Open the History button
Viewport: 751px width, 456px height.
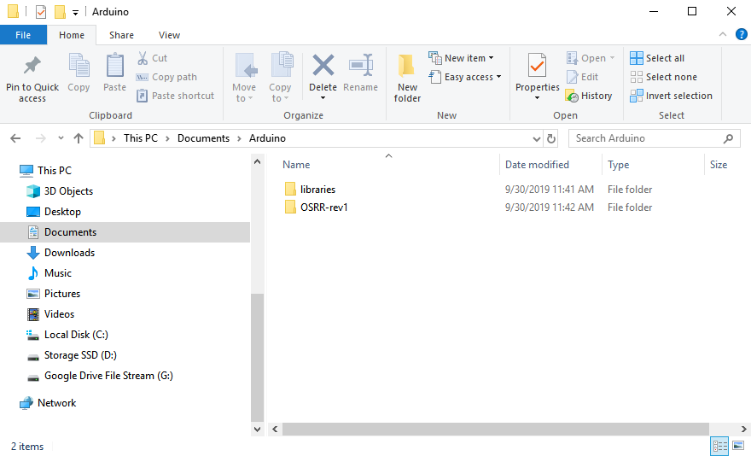click(x=589, y=96)
